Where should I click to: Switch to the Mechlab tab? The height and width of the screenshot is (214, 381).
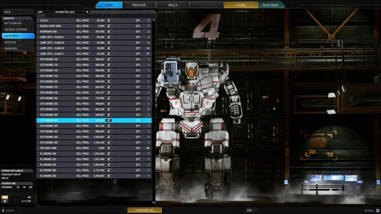pos(139,5)
